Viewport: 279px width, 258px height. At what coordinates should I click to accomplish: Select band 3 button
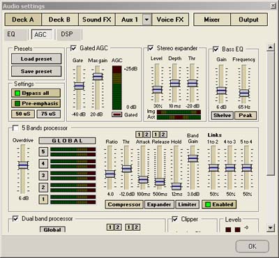[43, 176]
